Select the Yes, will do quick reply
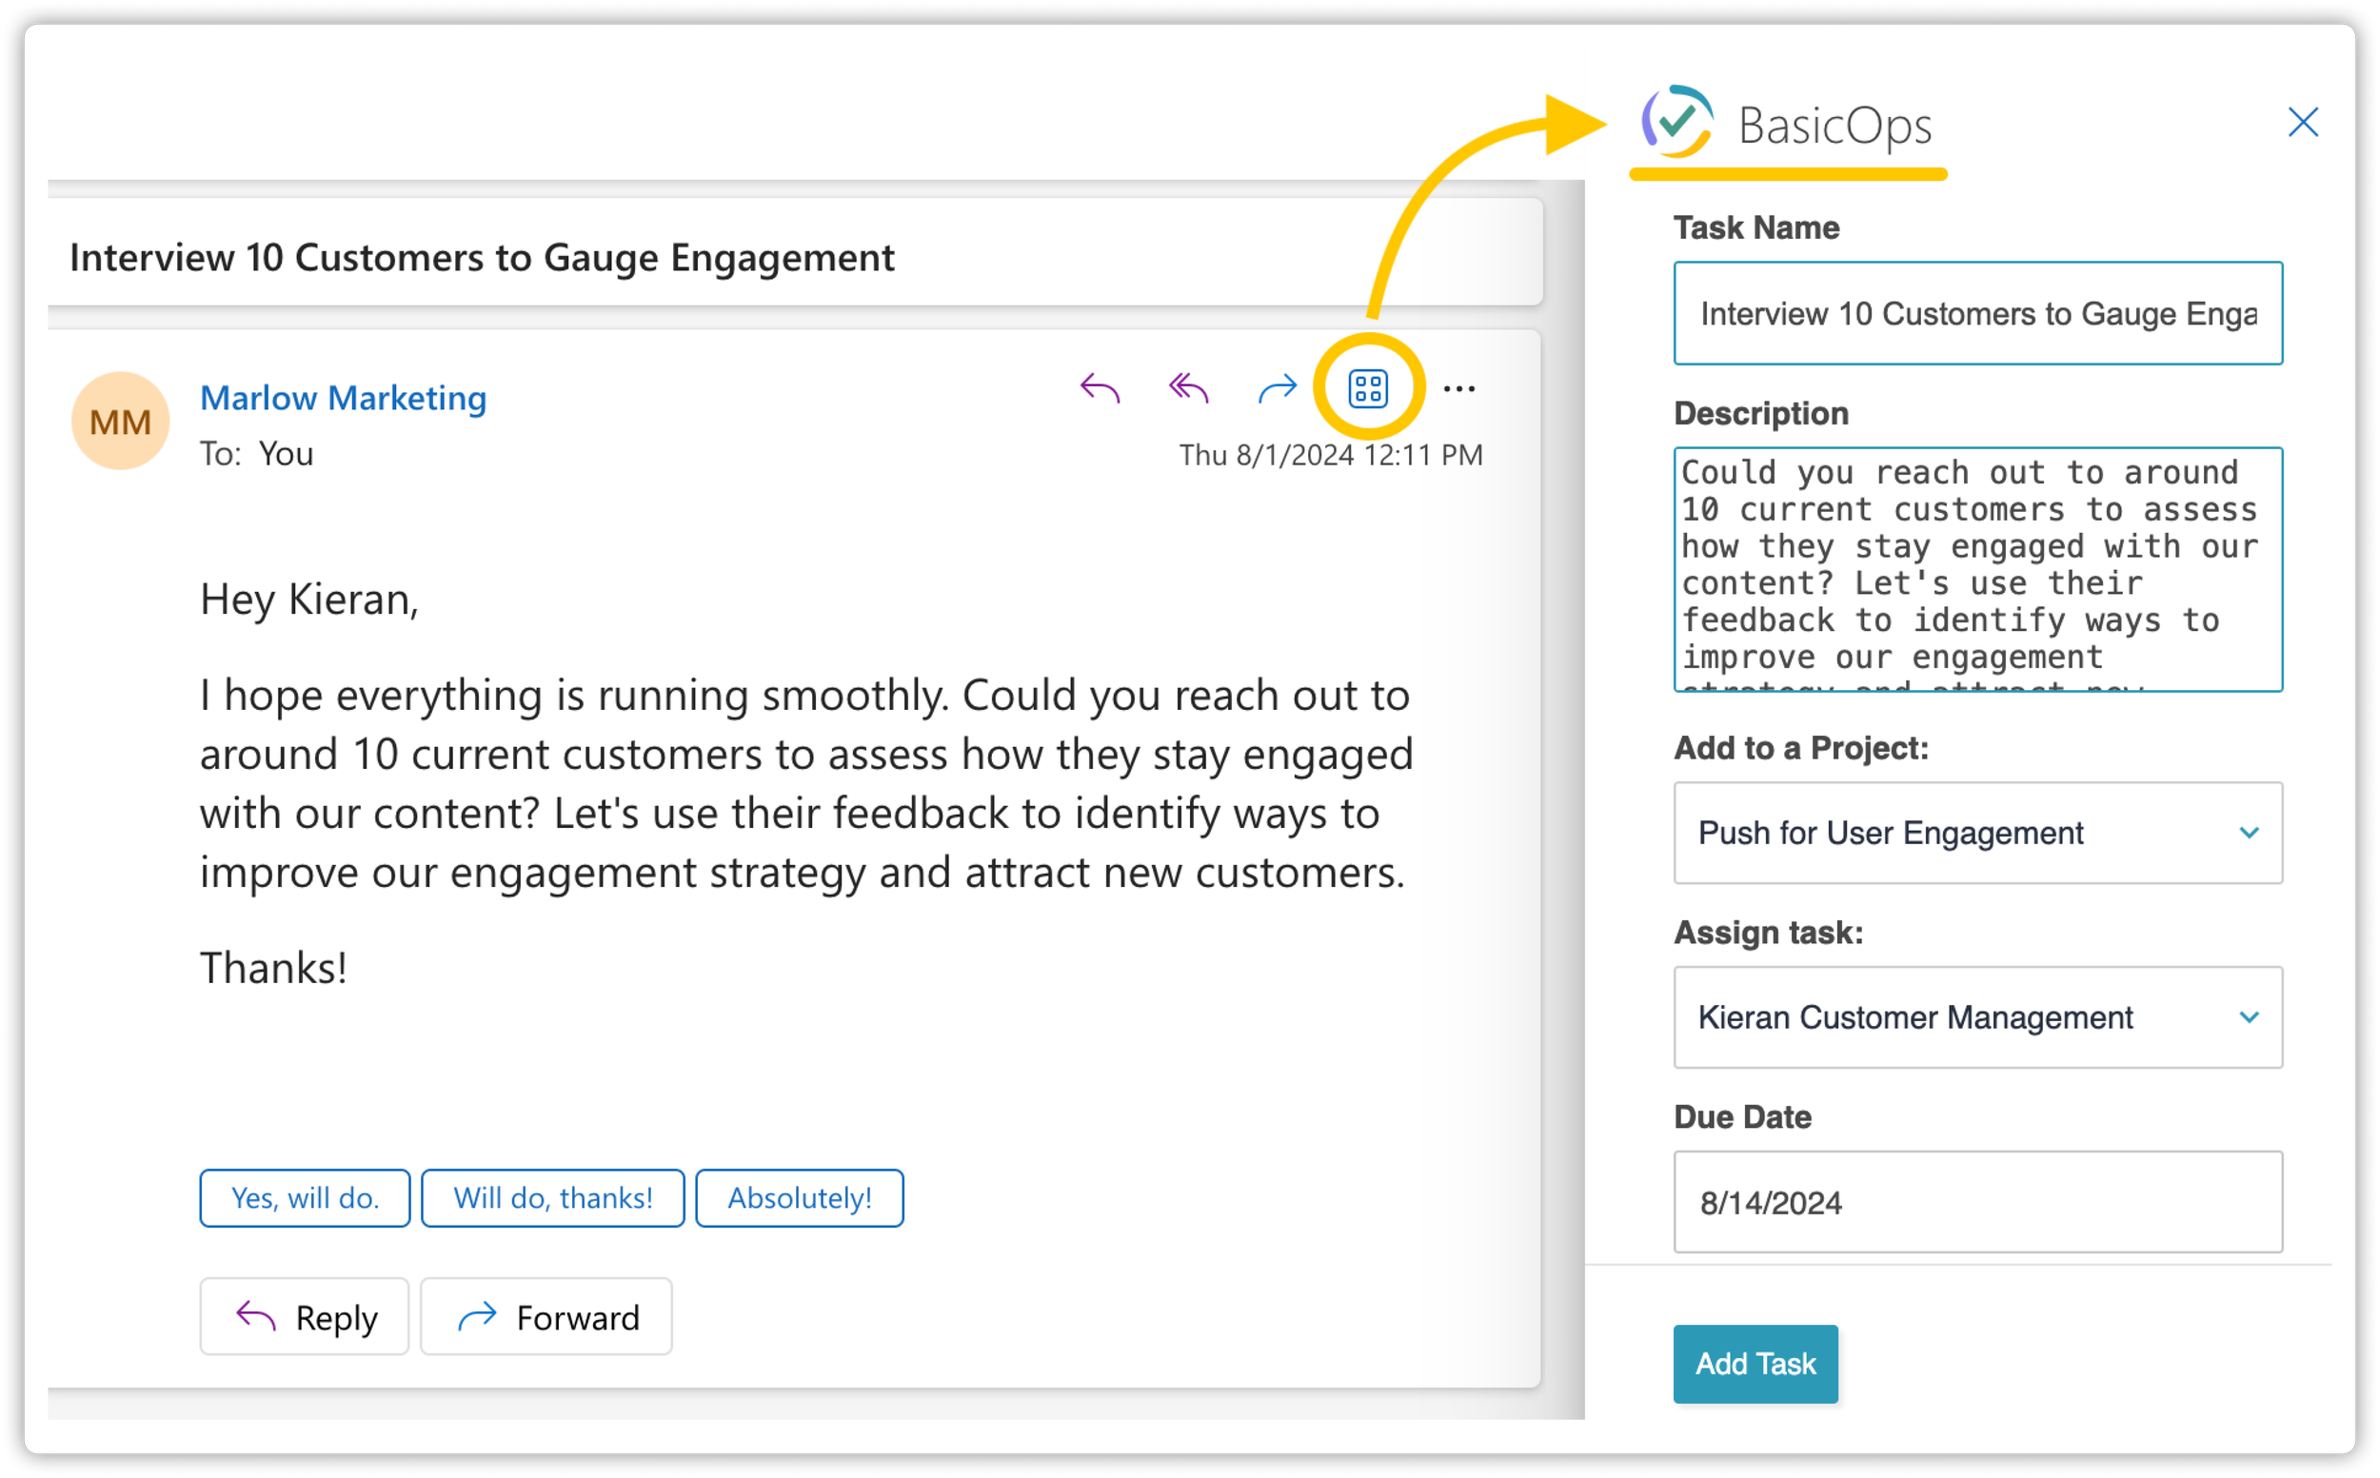 [304, 1197]
